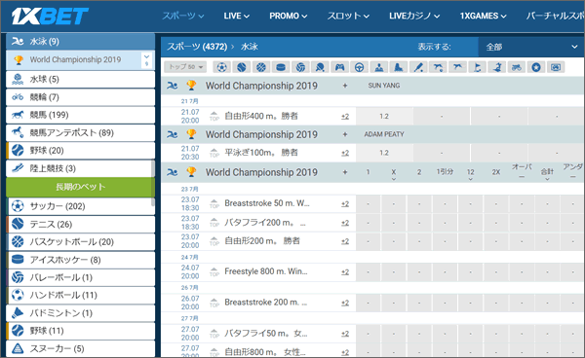Image resolution: width=585 pixels, height=358 pixels.
Task: Click the ice hockey puck filter icon
Action: pos(281,67)
